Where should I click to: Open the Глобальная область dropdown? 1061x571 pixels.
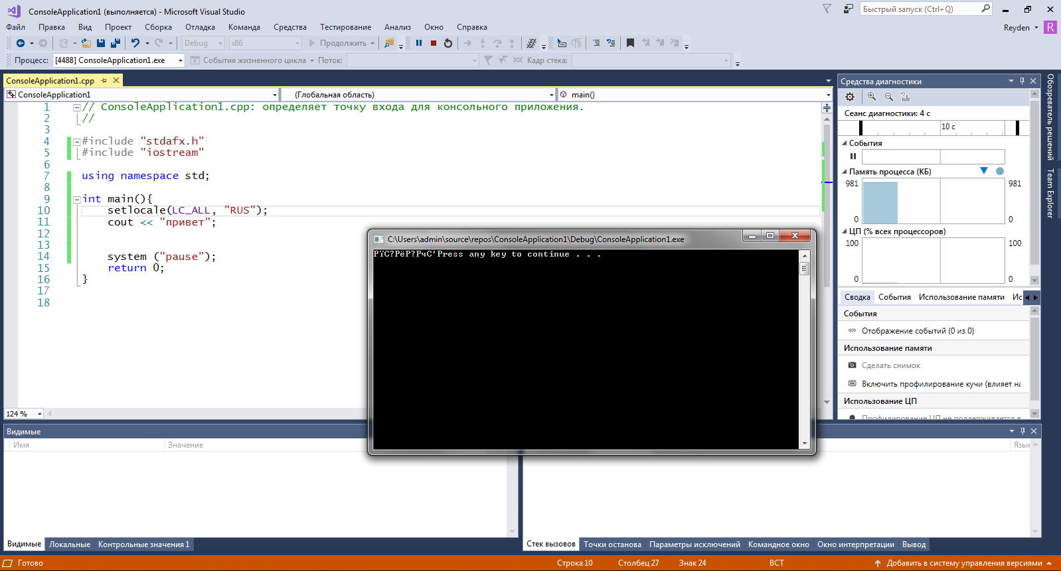click(x=551, y=95)
